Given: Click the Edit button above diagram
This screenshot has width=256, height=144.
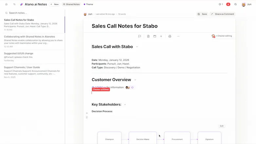Looking at the screenshot, I should point(222,126).
